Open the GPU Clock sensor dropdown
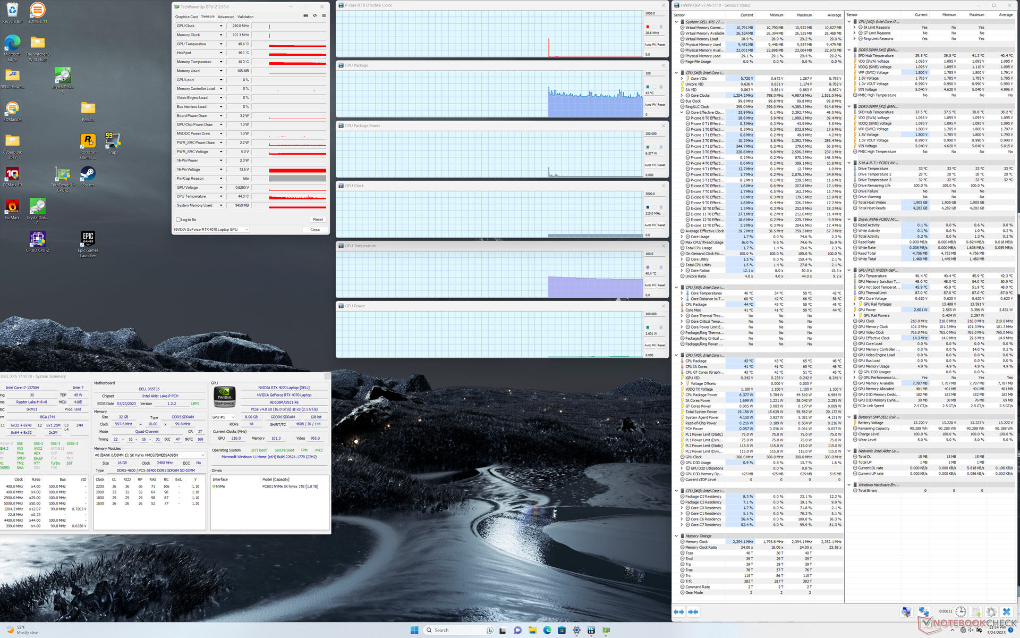 pos(221,26)
